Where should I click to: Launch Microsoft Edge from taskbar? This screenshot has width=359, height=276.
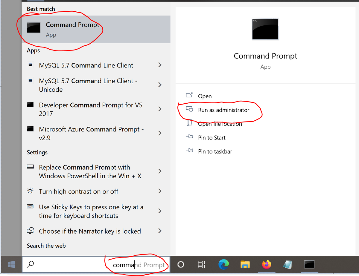(x=223, y=264)
